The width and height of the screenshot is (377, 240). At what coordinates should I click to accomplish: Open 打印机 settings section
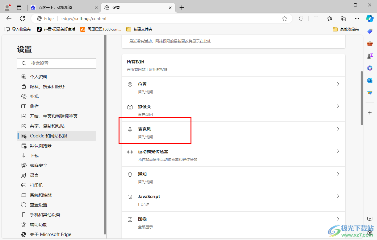coord(57,185)
